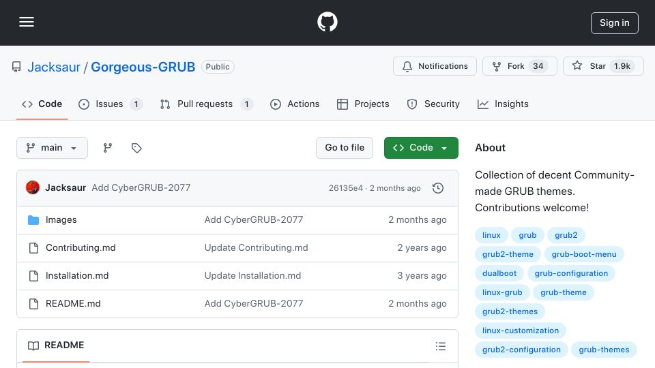Click the grub topic tag
655x368 pixels.
527,235
